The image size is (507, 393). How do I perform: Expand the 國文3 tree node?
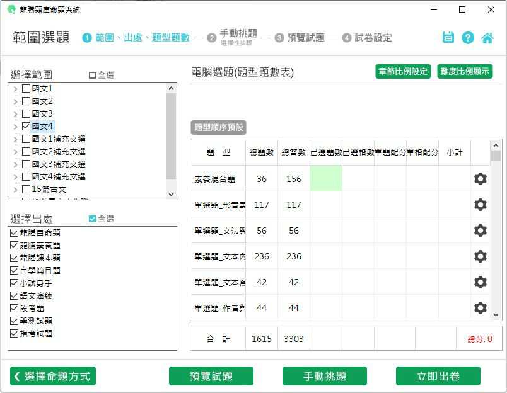pos(15,114)
